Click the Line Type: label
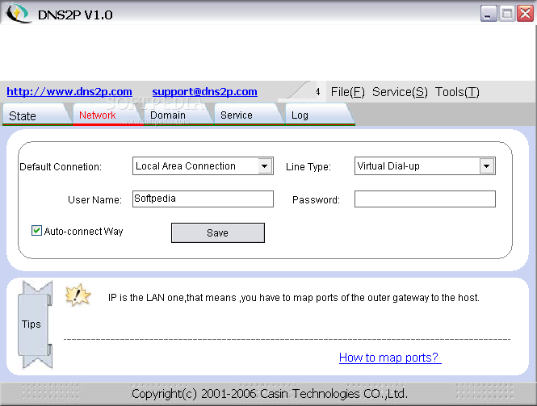The height and width of the screenshot is (406, 537). pyautogui.click(x=308, y=167)
